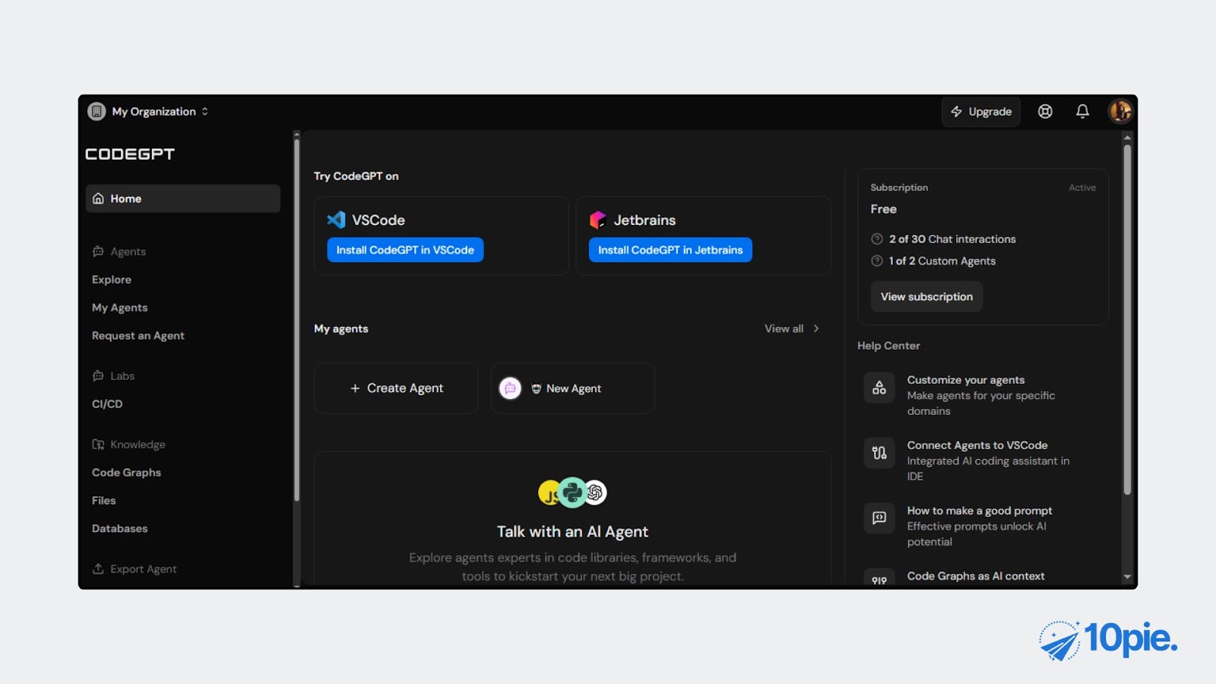Image resolution: width=1216 pixels, height=684 pixels.
Task: Click the Export Agent icon
Action: click(x=98, y=568)
